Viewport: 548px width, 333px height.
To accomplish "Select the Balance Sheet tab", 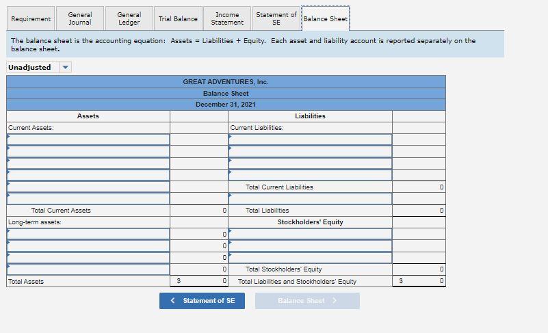I will click(326, 18).
